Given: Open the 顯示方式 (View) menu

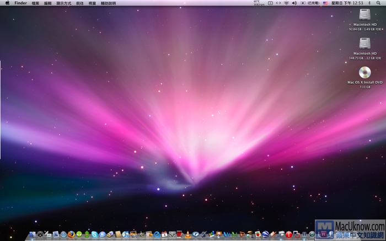Looking at the screenshot, I should 64,3.
